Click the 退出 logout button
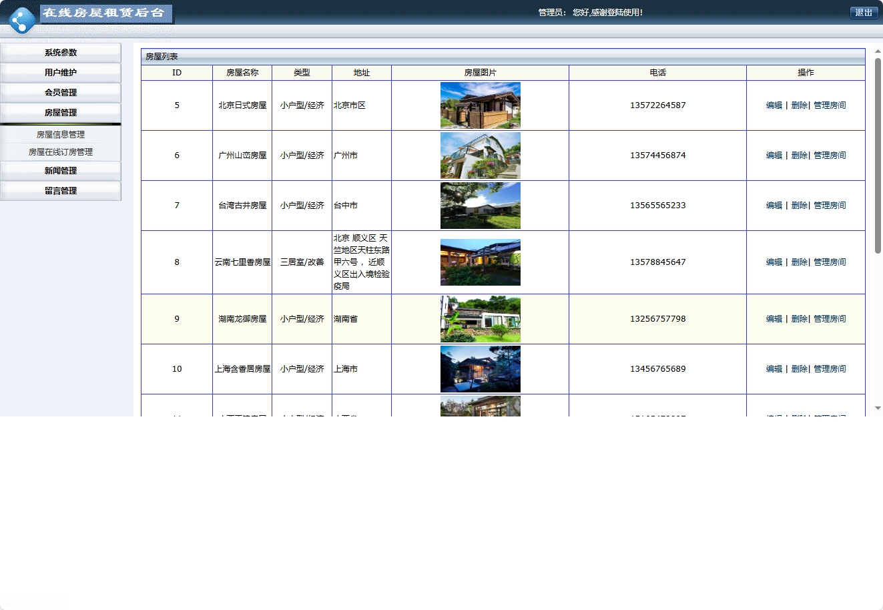Viewport: 883px width, 610px height. [864, 12]
